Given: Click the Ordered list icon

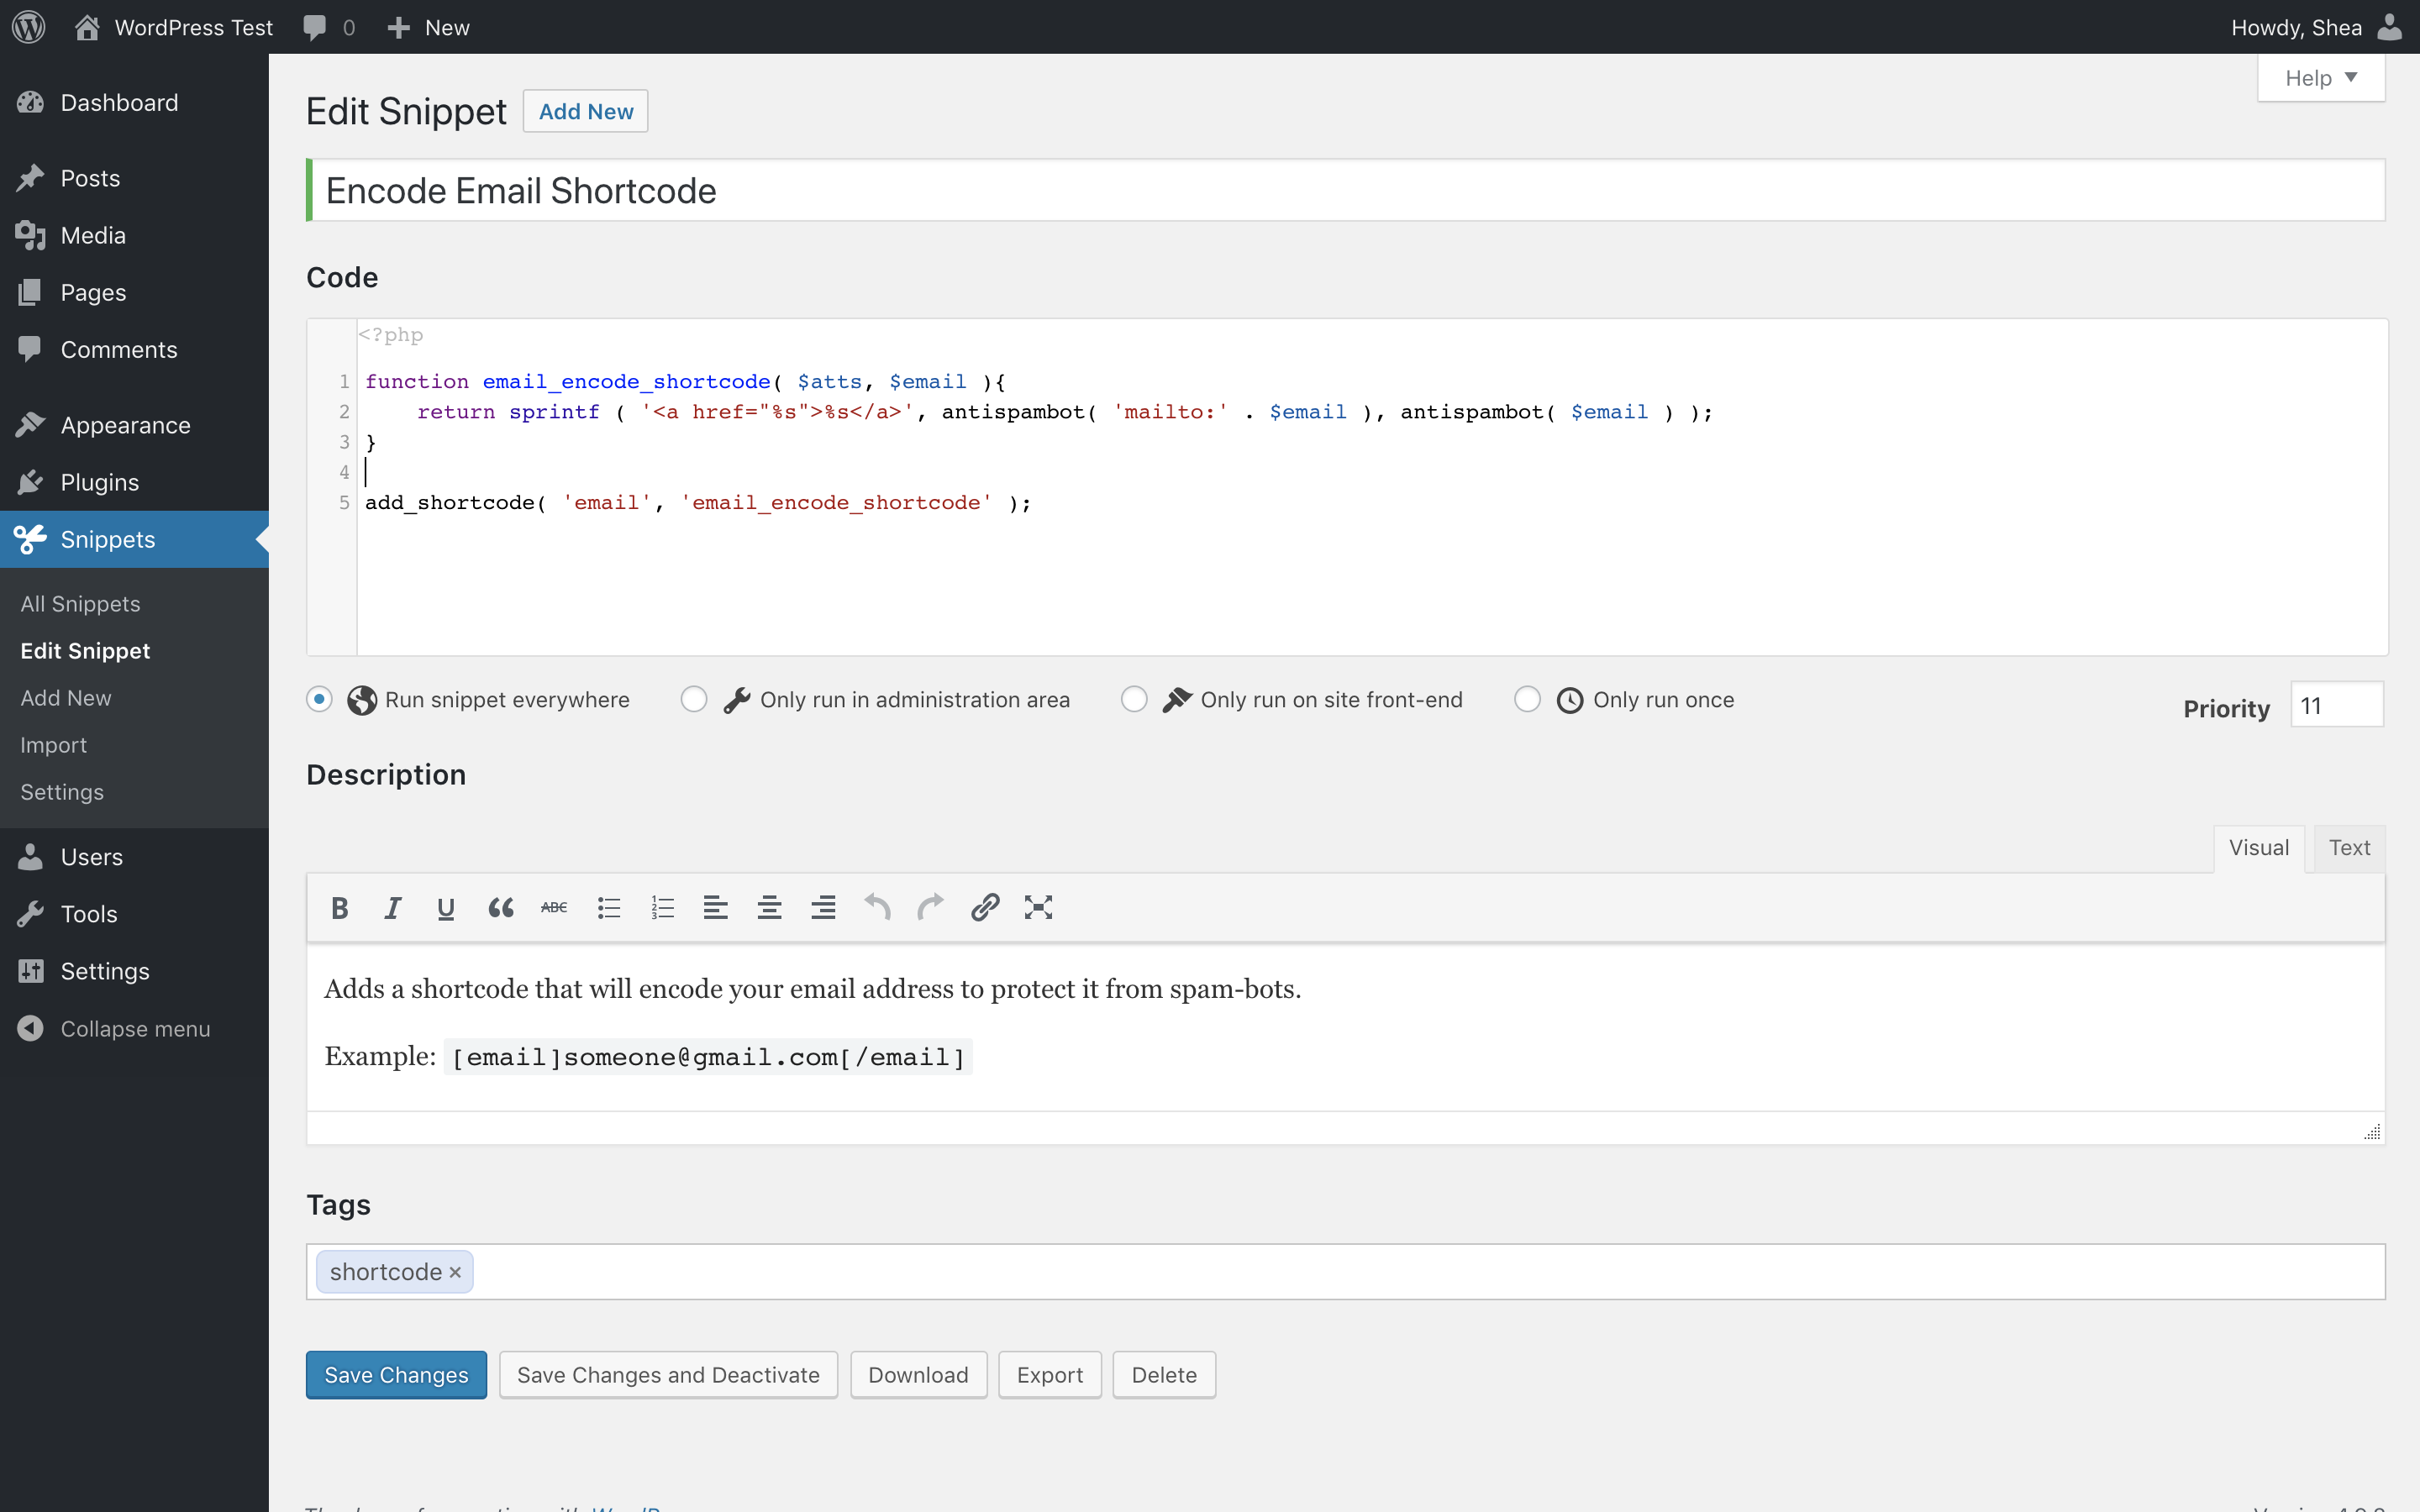Looking at the screenshot, I should 662,906.
